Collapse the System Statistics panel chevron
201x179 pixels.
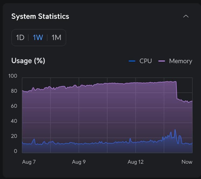pos(186,16)
